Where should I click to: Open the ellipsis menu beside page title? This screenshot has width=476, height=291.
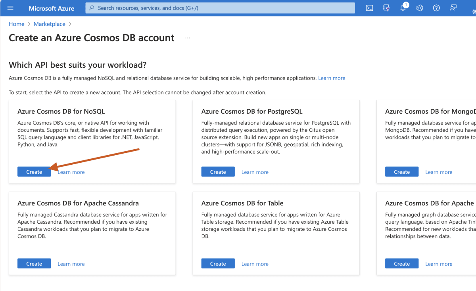(188, 38)
